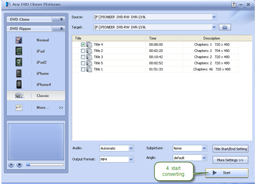255x184 pixels.
Task: Browse target folder with folder icon button
Action: tap(225, 27)
